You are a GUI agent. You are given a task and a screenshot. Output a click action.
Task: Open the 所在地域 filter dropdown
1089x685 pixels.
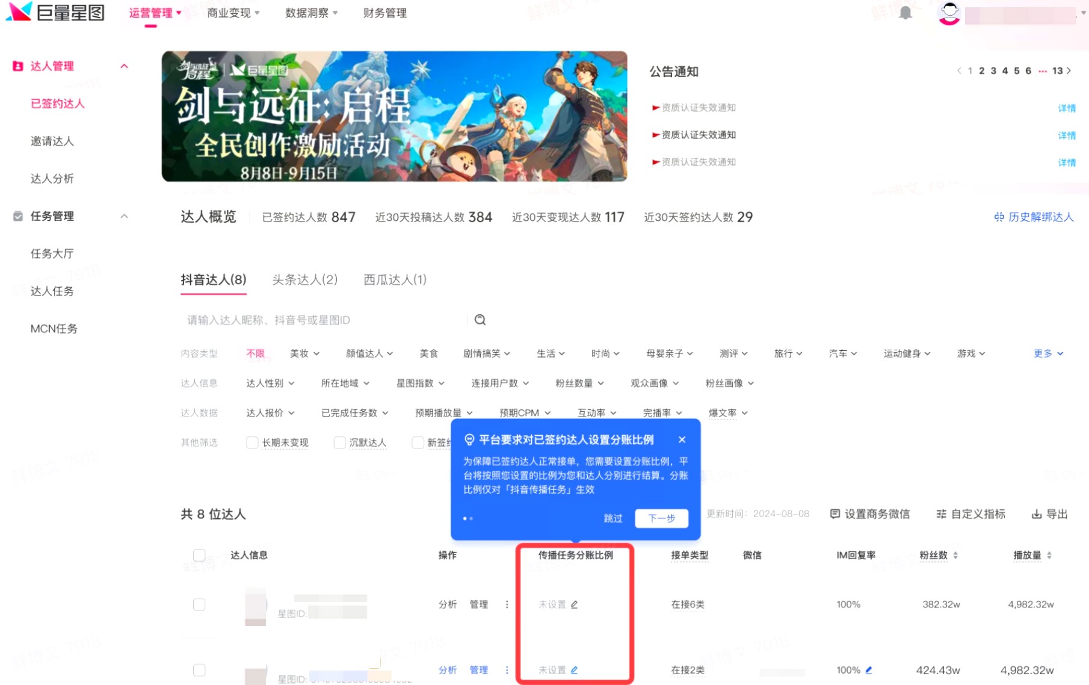click(345, 383)
